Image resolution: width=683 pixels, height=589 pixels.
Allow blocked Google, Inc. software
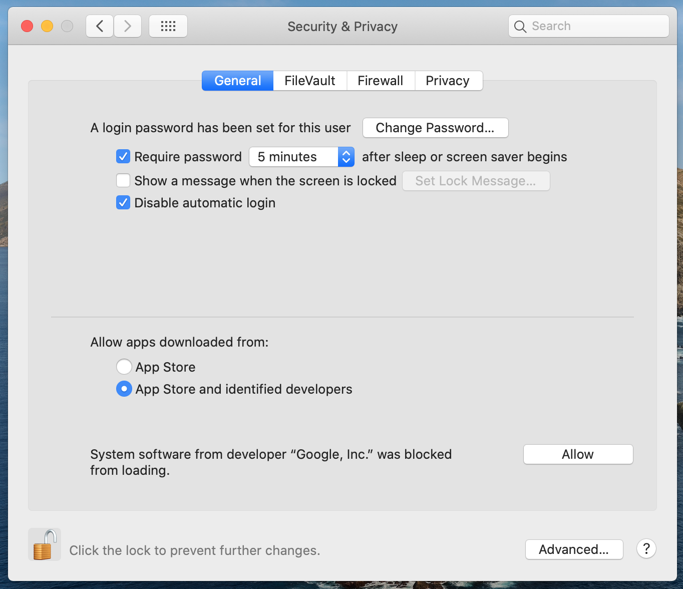click(x=578, y=454)
